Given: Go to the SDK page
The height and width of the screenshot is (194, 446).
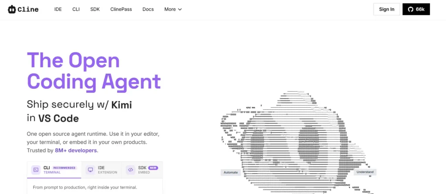Looking at the screenshot, I should point(95,9).
